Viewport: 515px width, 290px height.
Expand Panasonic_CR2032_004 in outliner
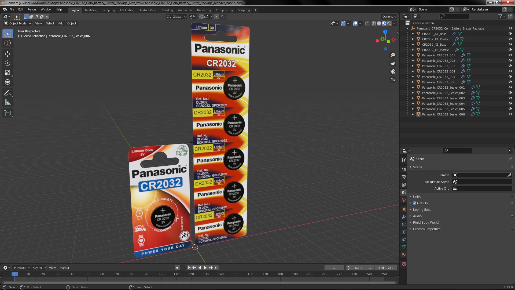tap(413, 71)
